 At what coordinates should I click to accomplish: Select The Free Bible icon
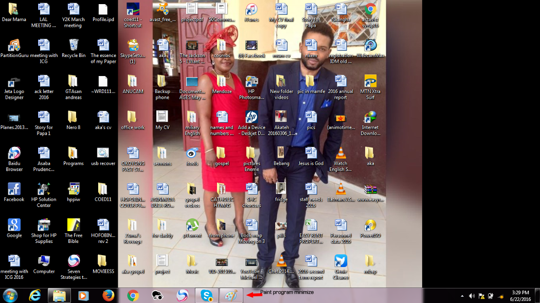coord(74,232)
